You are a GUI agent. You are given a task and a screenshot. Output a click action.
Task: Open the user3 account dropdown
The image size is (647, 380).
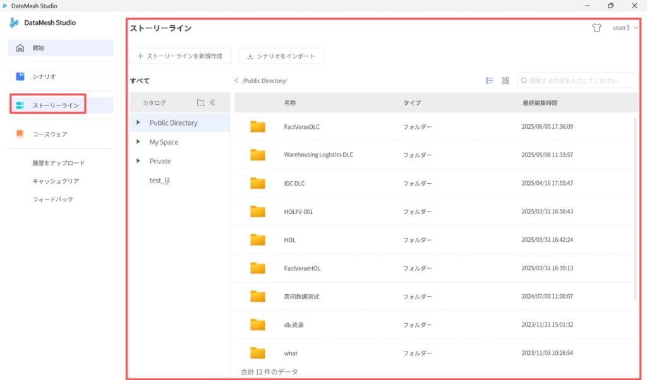coord(625,28)
